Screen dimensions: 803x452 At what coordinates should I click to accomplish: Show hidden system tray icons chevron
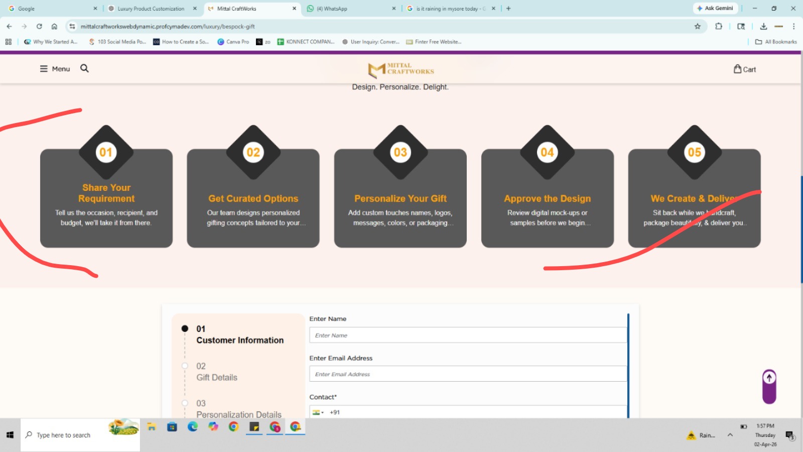[x=730, y=435]
